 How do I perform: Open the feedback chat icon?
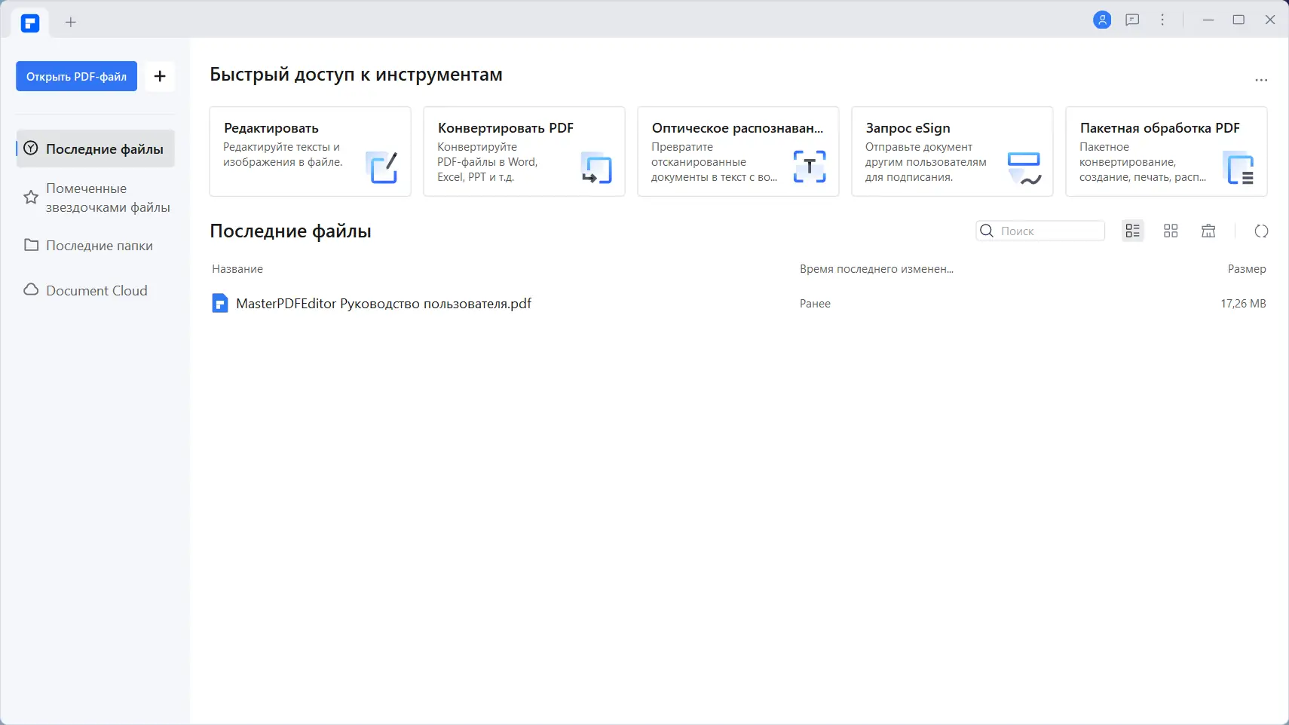tap(1131, 20)
